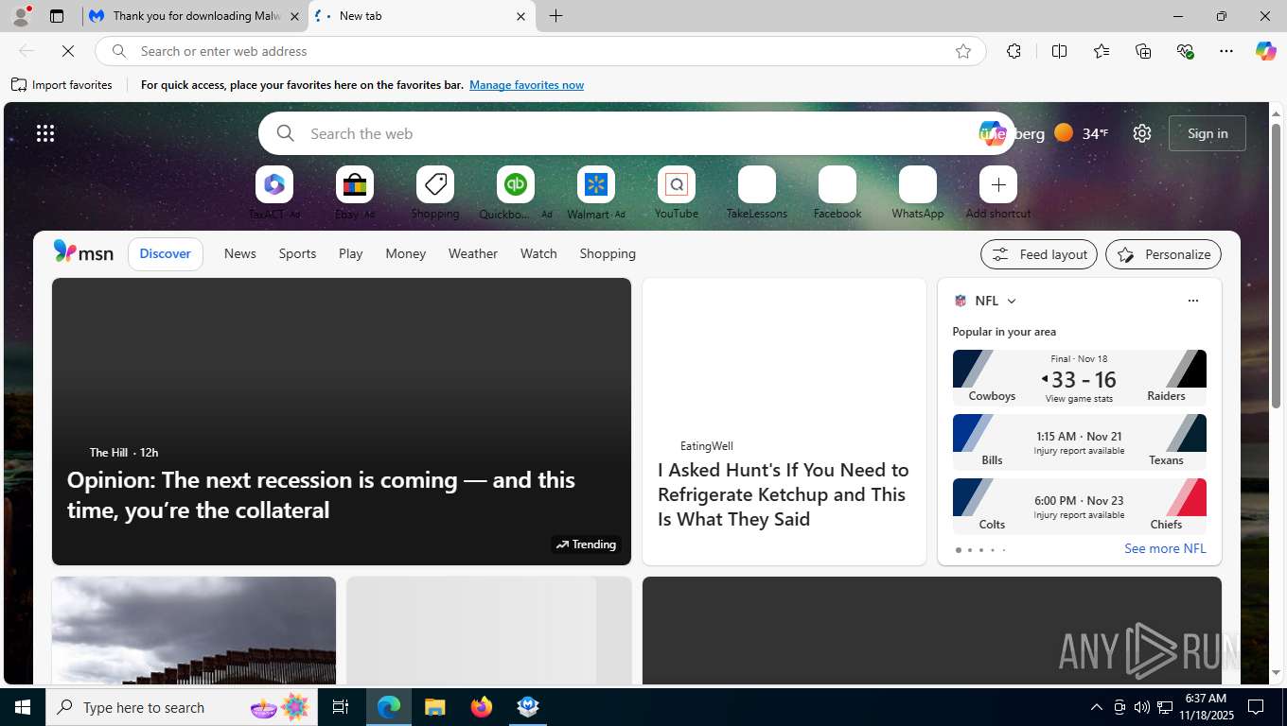
Task: Select the Discover feed tab
Action: pos(166,253)
